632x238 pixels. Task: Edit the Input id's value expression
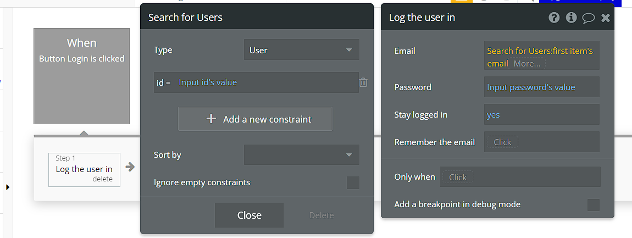[208, 82]
